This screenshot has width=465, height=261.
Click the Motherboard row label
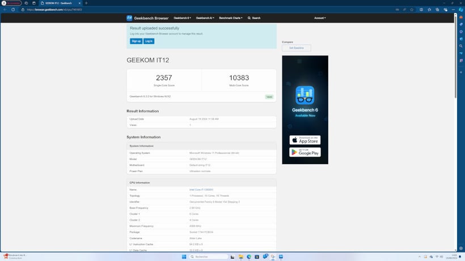click(137, 165)
